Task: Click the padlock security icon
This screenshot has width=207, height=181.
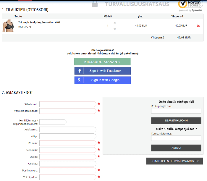Action: (x=95, y=4)
